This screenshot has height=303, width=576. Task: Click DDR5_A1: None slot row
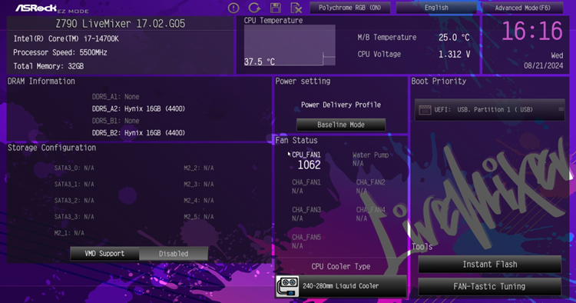click(x=115, y=97)
